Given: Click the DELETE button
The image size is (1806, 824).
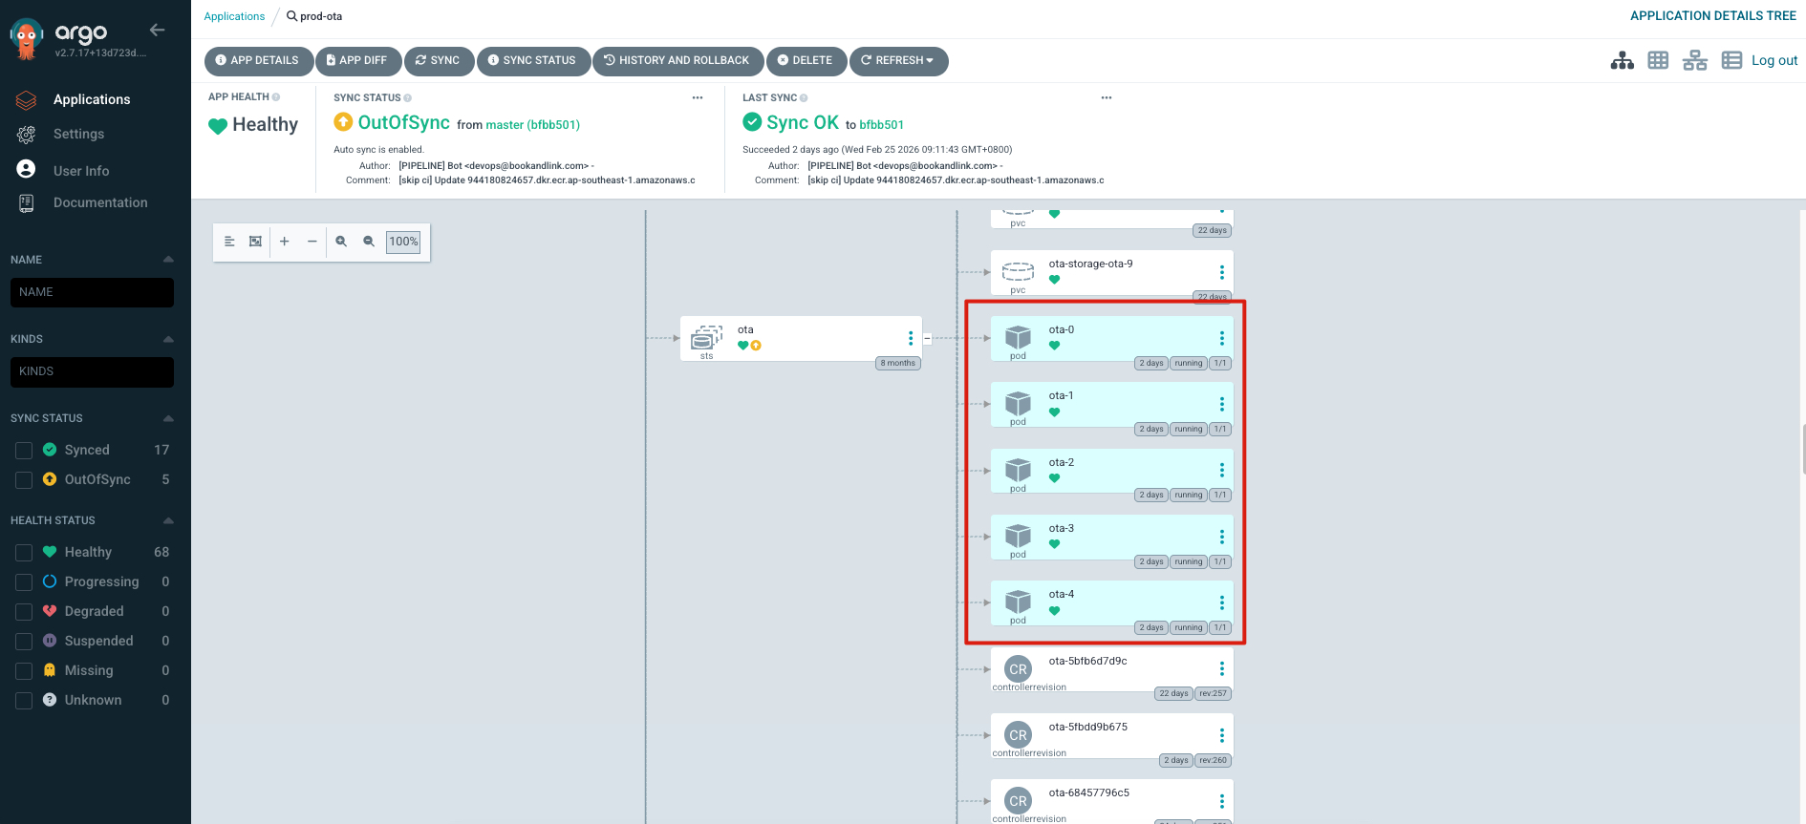Looking at the screenshot, I should coord(806,60).
